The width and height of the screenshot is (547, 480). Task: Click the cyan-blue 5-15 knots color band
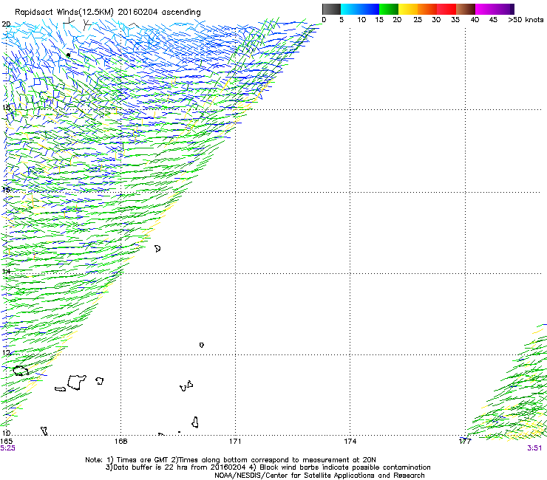[x=360, y=9]
